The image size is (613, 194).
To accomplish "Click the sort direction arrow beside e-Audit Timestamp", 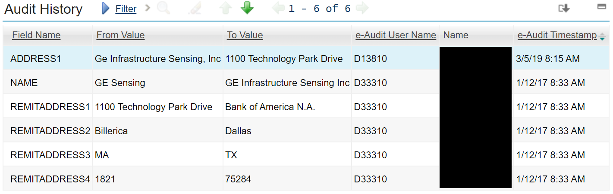I will [602, 37].
